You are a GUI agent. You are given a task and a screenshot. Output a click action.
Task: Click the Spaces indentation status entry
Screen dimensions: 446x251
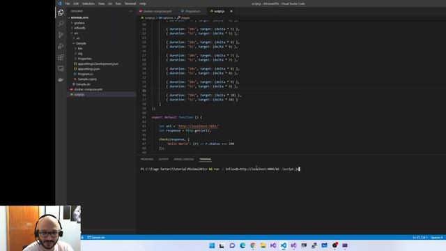pos(437,237)
